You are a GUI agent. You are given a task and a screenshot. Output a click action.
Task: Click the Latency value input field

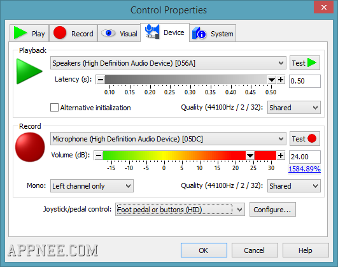tap(305, 81)
